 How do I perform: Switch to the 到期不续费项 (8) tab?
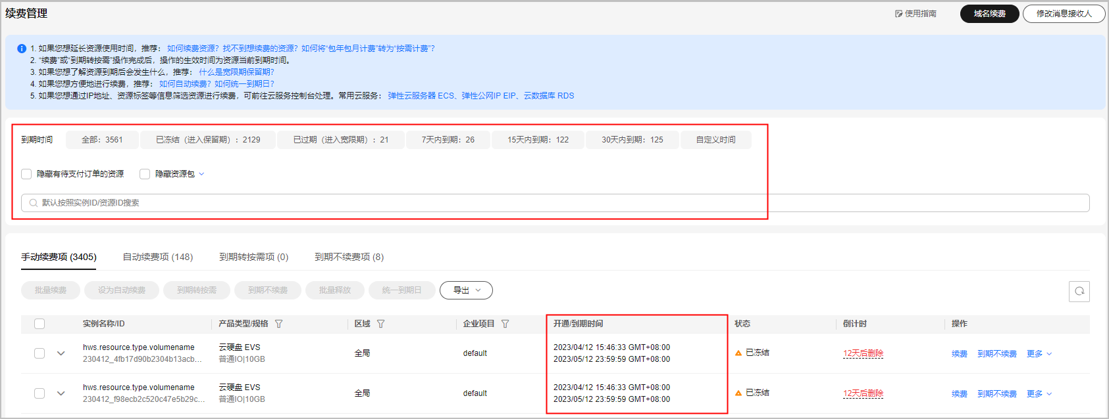click(x=349, y=257)
